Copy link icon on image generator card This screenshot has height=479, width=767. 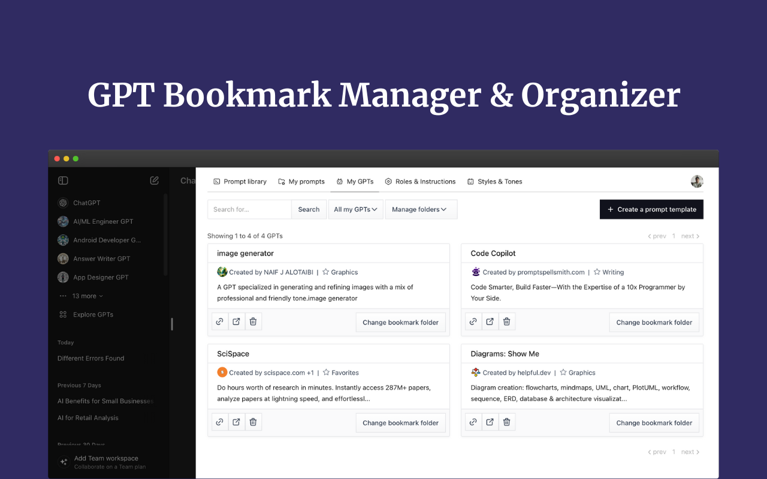220,322
